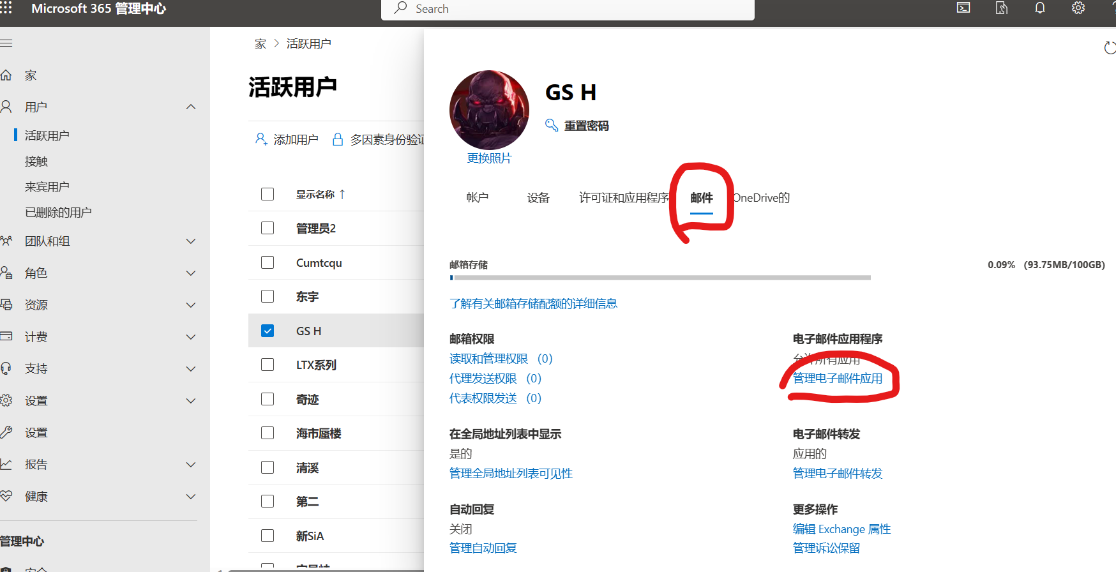Expand the 支持 section chevron
Viewport: 1116px width, 572px height.
pyautogui.click(x=191, y=369)
